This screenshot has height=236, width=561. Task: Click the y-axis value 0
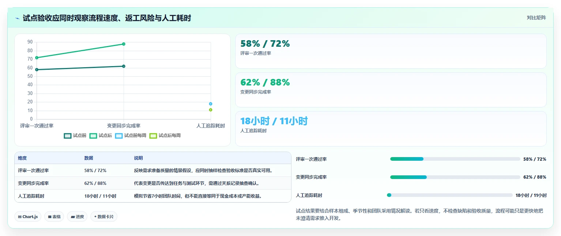point(31,119)
